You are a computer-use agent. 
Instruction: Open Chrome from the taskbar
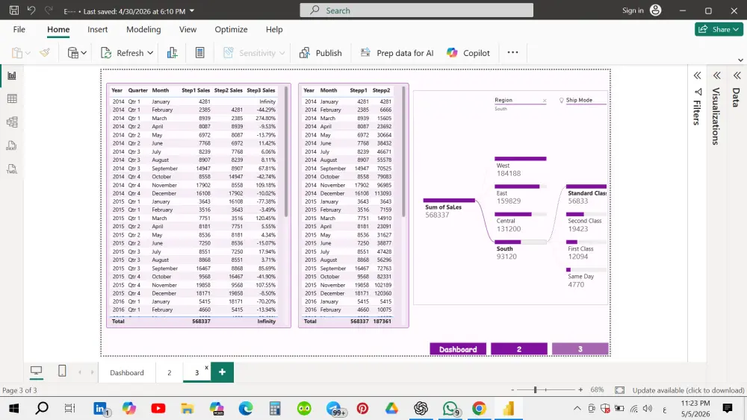click(480, 409)
